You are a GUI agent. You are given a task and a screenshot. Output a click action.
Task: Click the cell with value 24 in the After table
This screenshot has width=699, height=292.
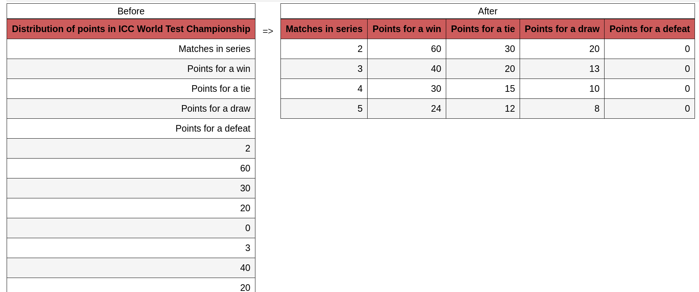[407, 108]
